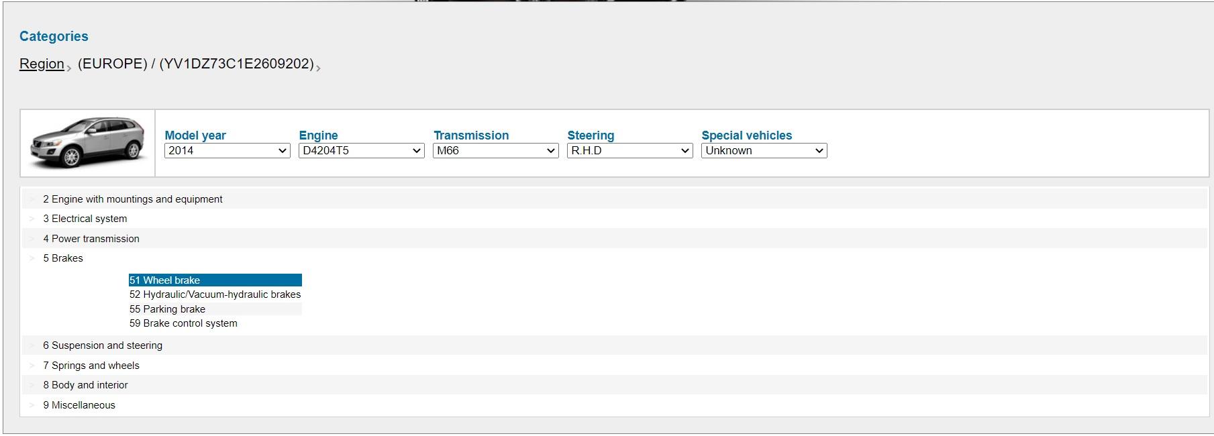Click the Categories heading

[54, 36]
